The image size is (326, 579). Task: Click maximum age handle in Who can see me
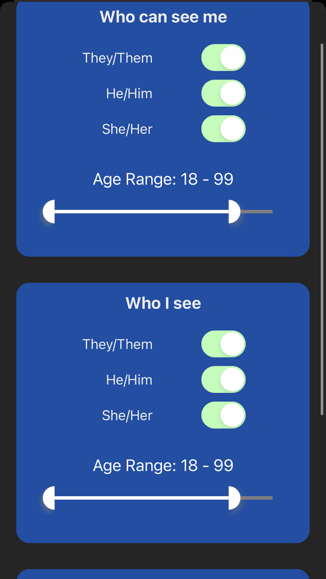[234, 212]
